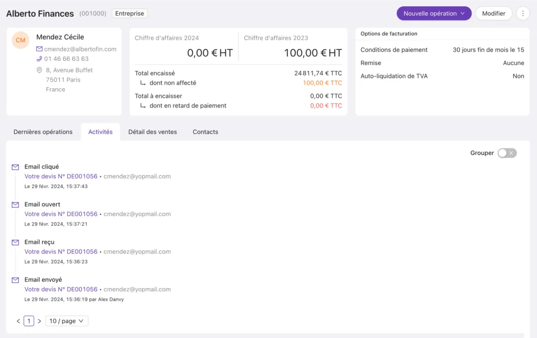The image size is (537, 338).
Task: Open devis DE001056 link under Email cliqué
Action: click(61, 176)
